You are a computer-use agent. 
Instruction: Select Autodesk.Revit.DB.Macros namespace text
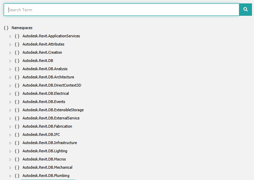pos(44,159)
